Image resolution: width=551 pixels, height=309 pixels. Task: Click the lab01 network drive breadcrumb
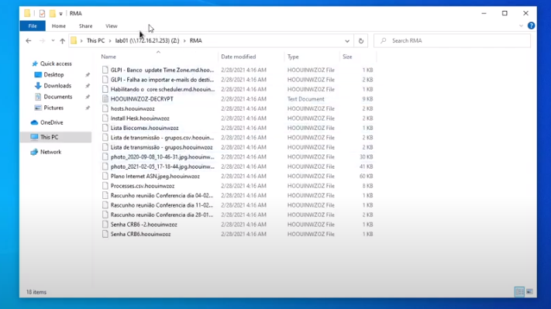(x=147, y=41)
